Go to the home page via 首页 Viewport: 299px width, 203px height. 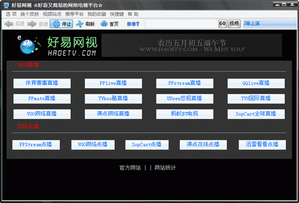point(109,24)
